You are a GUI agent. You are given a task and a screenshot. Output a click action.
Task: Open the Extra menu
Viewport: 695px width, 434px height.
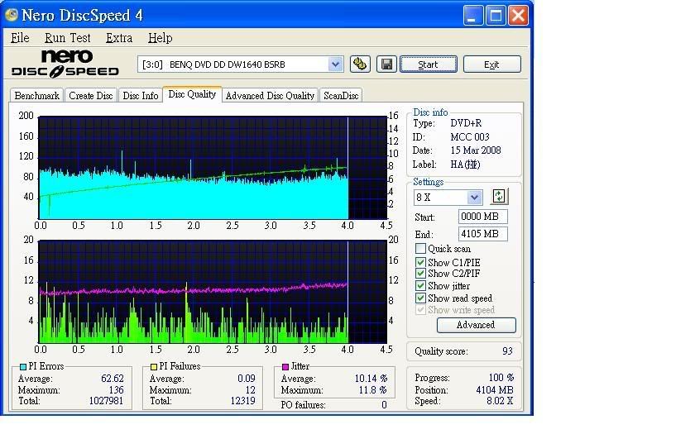(x=119, y=38)
